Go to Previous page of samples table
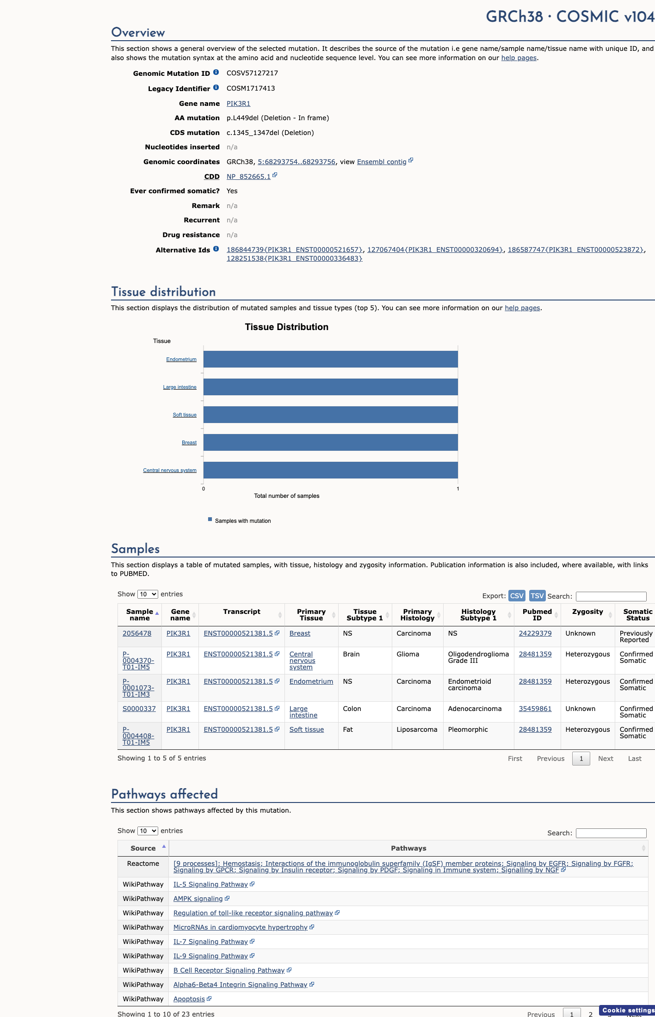 550,759
